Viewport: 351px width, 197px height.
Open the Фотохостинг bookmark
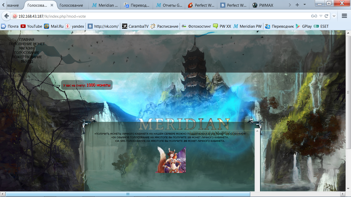point(196,26)
